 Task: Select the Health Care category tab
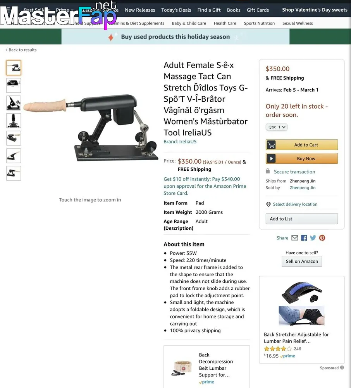click(225, 23)
